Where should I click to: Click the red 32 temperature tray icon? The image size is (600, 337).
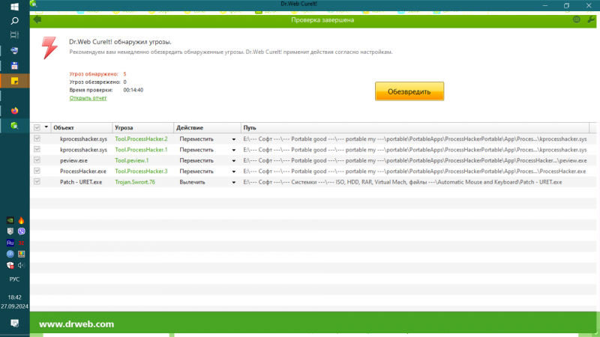click(x=22, y=243)
